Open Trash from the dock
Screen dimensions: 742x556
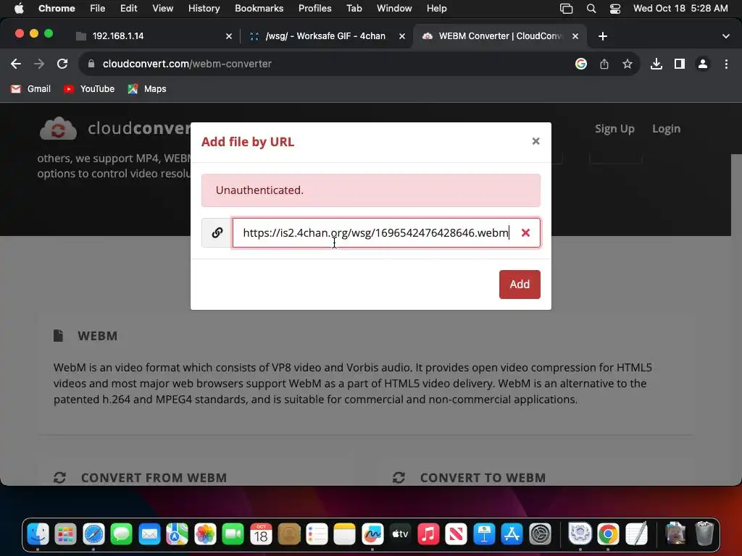pyautogui.click(x=704, y=534)
